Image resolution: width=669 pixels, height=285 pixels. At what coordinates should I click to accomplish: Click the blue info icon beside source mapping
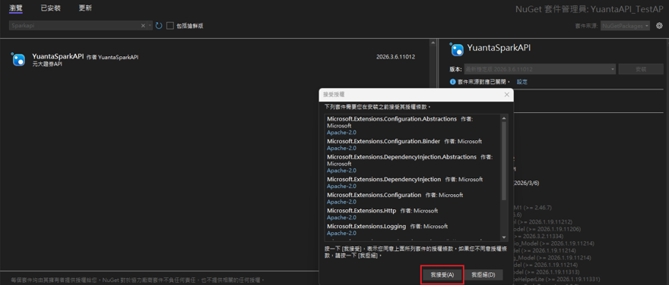(x=452, y=82)
